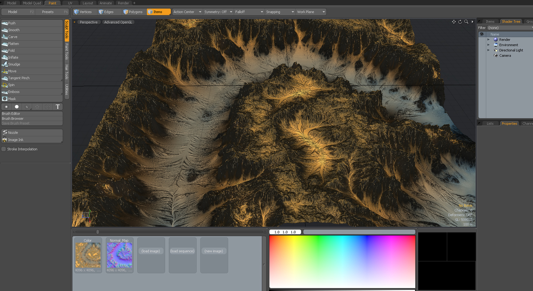Click the viewport magnifier zoom icon
The height and width of the screenshot is (291, 533).
[466, 22]
